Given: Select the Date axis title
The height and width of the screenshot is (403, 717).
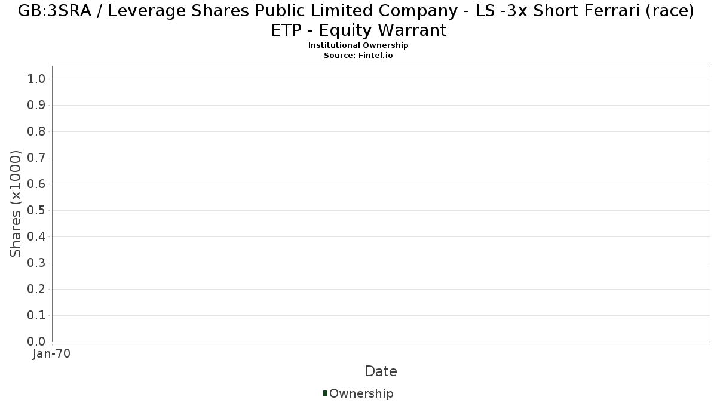Looking at the screenshot, I should 381,371.
